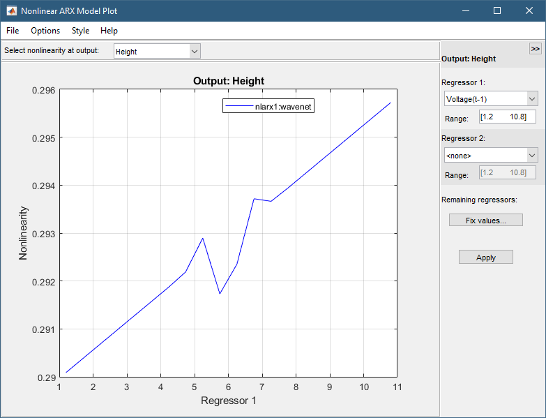Open the Style menu
546x418 pixels.
(x=80, y=31)
